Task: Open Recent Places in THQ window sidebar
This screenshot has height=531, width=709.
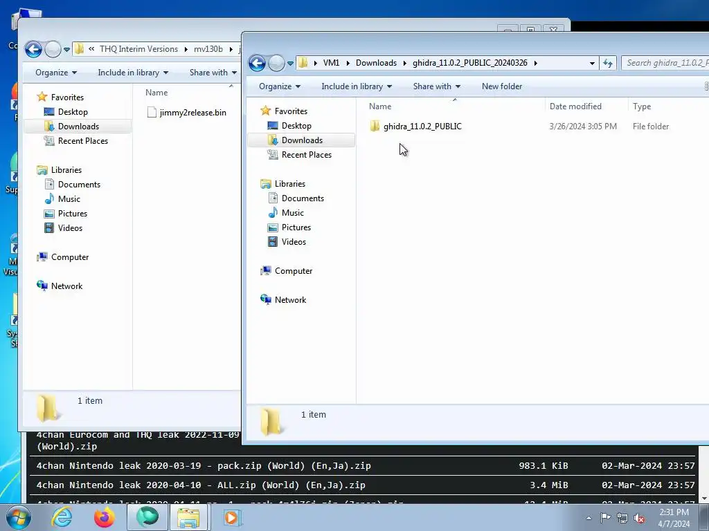Action: point(83,141)
